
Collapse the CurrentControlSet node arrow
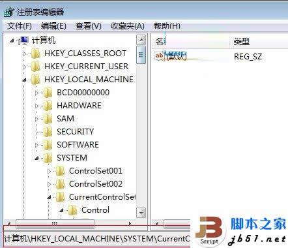pyautogui.click(x=49, y=198)
